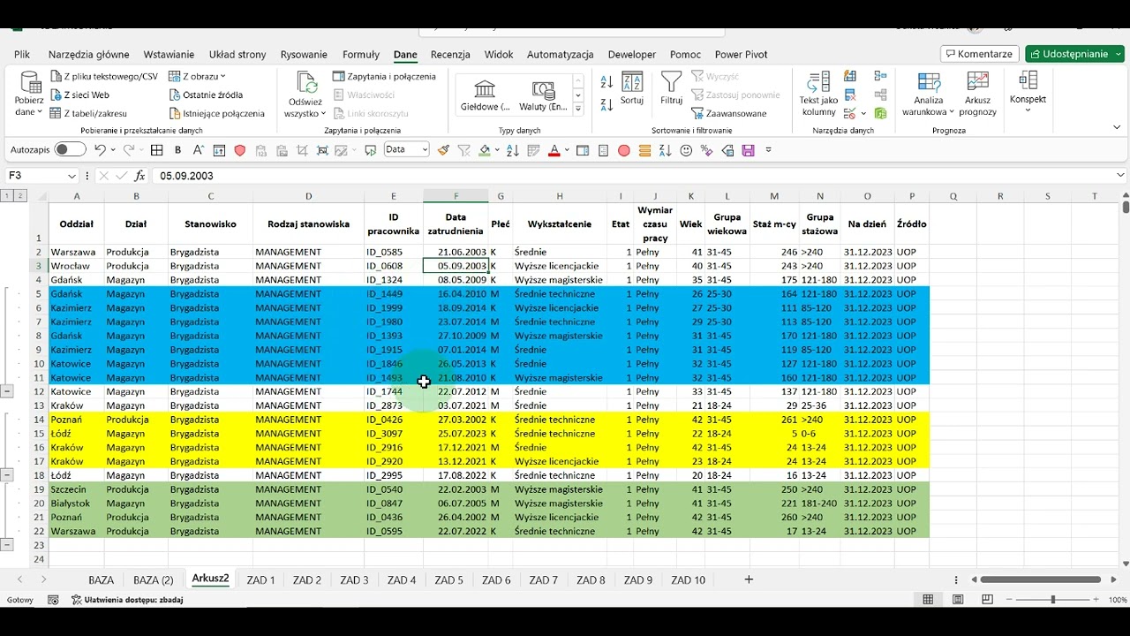Collapse outline group at row 18
Image resolution: width=1130 pixels, height=636 pixels.
point(7,475)
